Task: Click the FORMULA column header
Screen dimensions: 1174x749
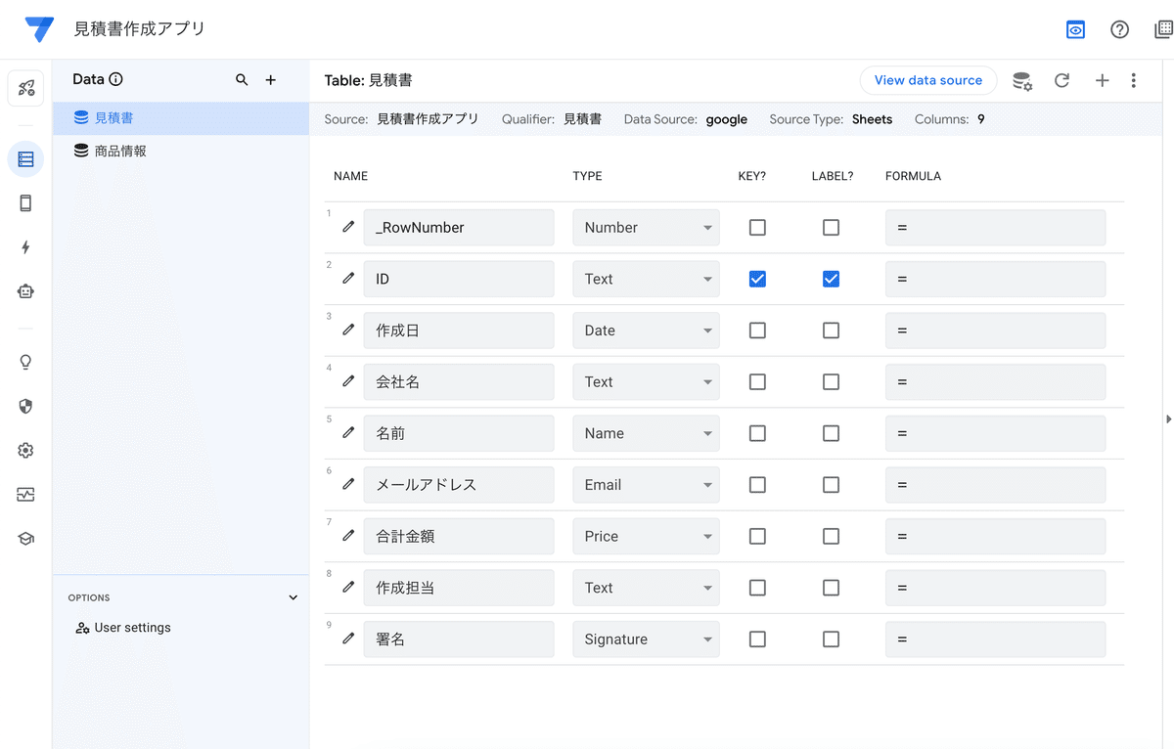Action: click(913, 176)
